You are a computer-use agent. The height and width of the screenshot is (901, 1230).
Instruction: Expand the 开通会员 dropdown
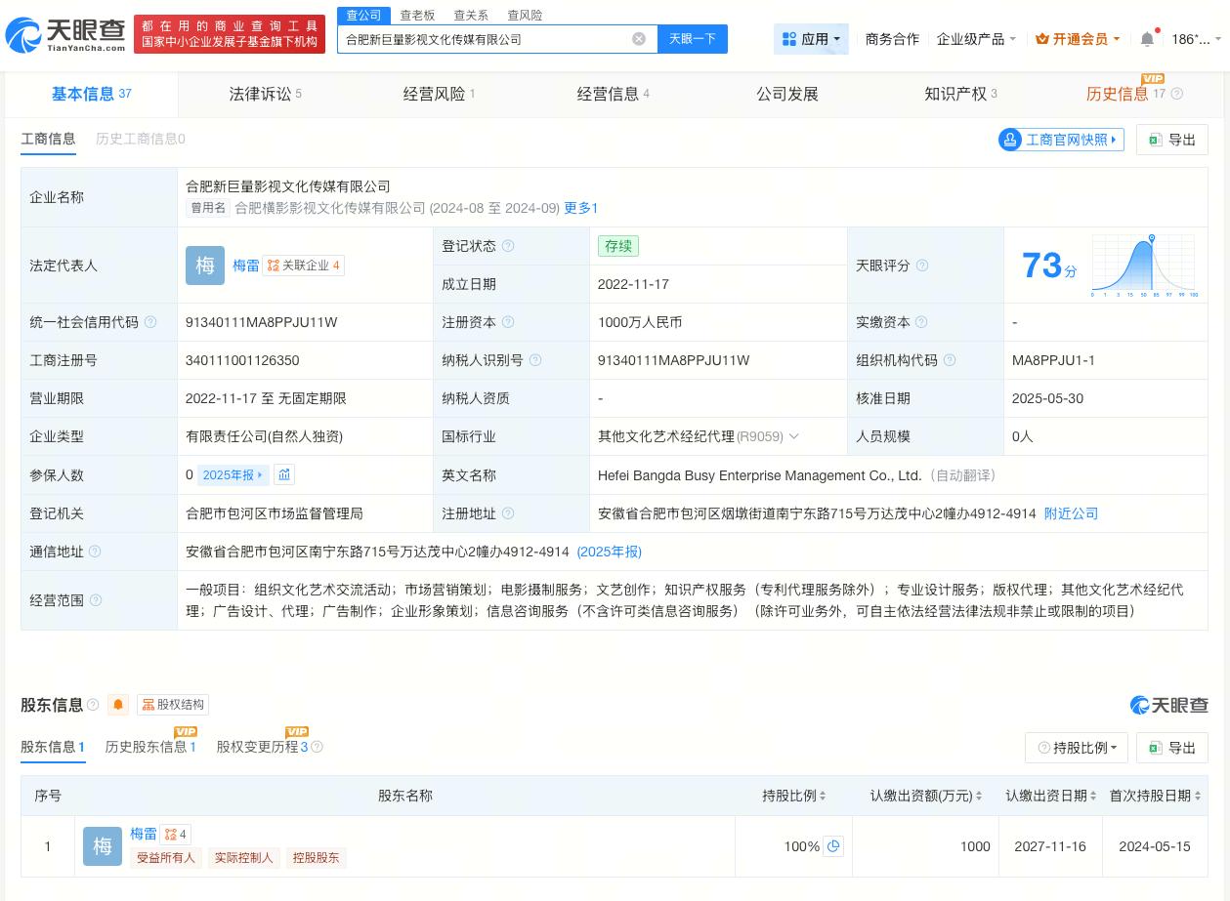click(1078, 39)
